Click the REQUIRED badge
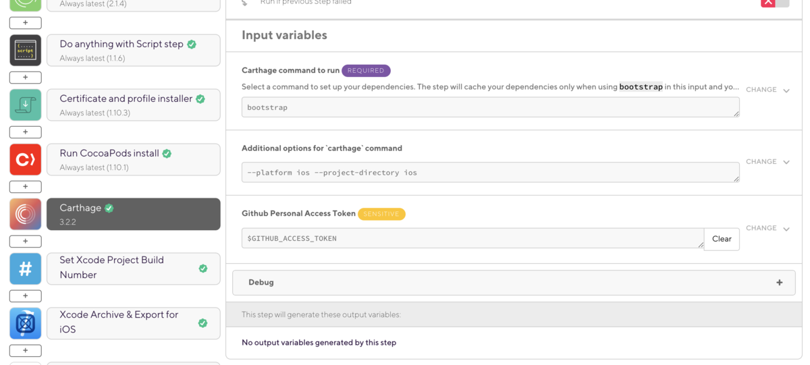The height and width of the screenshot is (365, 810). coord(366,70)
